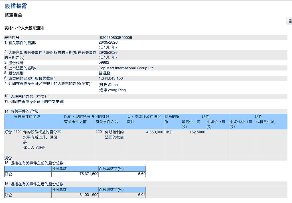Click the label 表格序号
The image size is (292, 203).
pyautogui.click(x=12, y=38)
